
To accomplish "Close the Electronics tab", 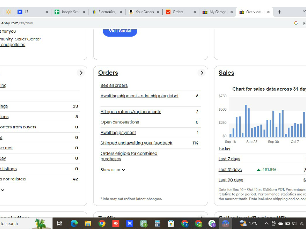I will coord(121,12).
